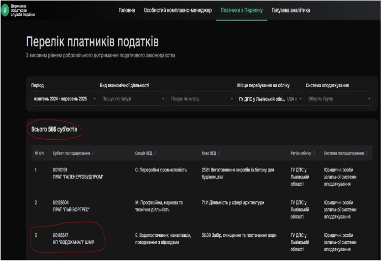
Task: Go to the Головна tab
Action: pos(127,10)
